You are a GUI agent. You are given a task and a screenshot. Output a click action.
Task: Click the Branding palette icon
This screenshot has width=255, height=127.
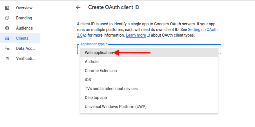[7, 18]
